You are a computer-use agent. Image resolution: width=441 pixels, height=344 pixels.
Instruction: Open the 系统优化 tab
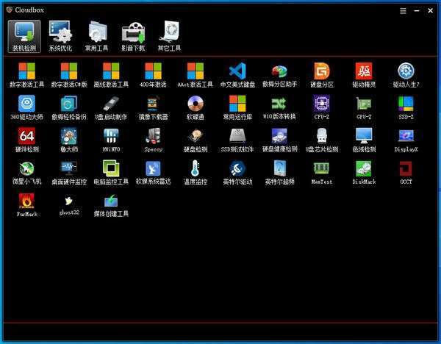pyautogui.click(x=60, y=36)
